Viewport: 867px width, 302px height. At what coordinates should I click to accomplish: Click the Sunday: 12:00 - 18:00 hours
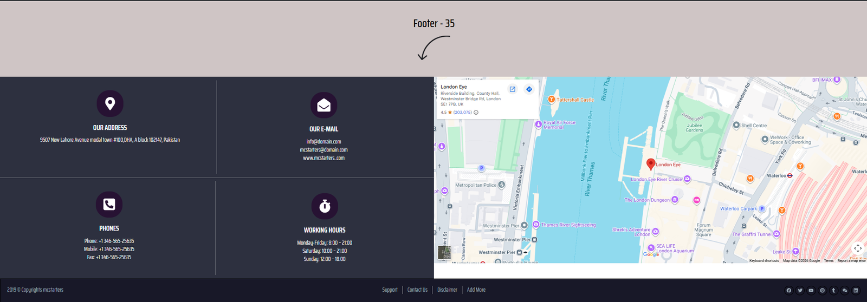pyautogui.click(x=325, y=259)
